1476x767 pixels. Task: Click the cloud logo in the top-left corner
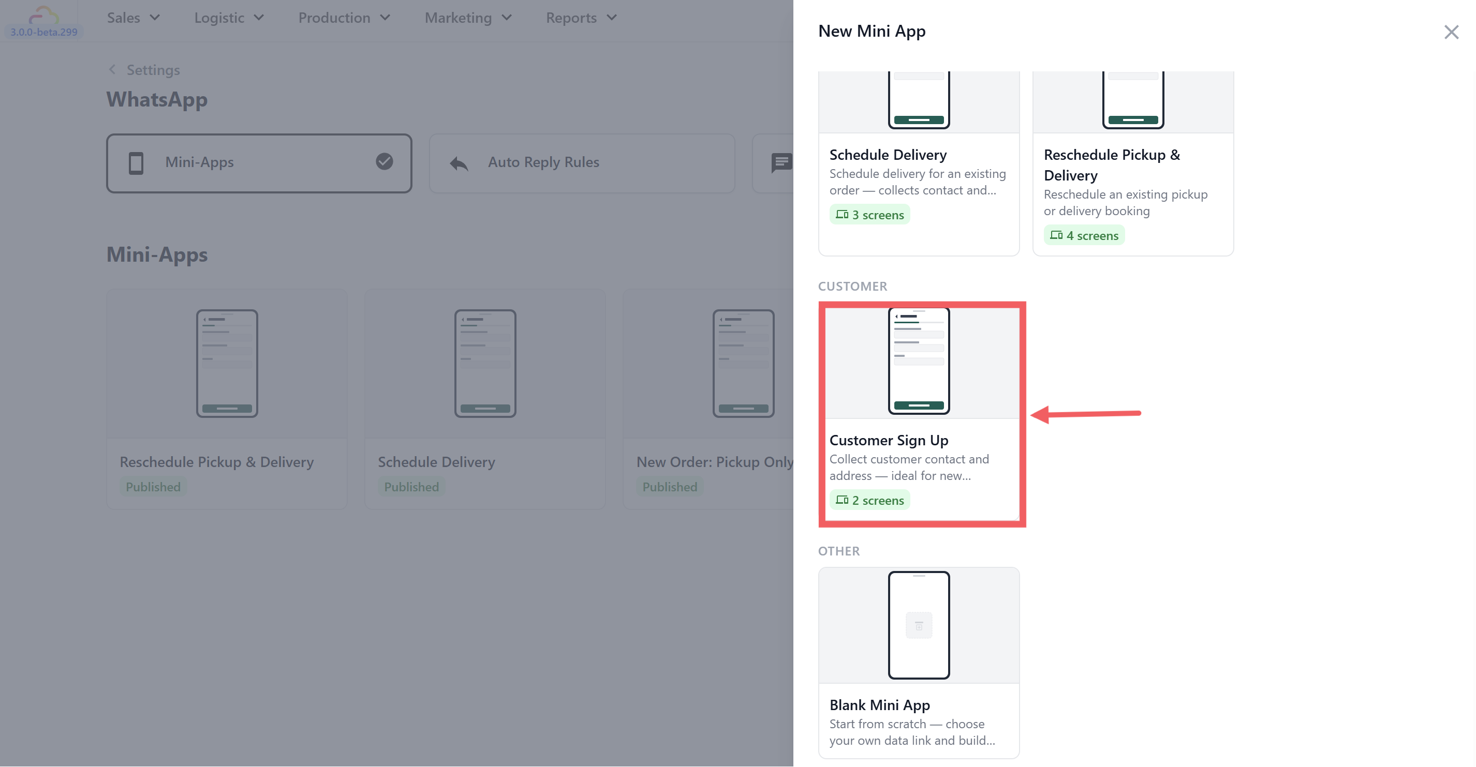coord(43,14)
